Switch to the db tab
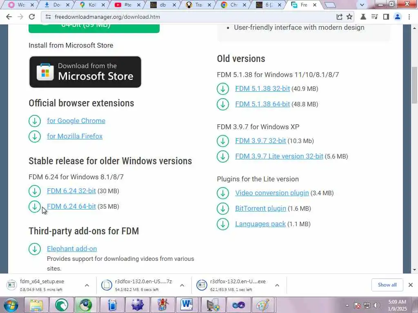The width and height of the screenshot is (418, 313). pyautogui.click(x=162, y=5)
